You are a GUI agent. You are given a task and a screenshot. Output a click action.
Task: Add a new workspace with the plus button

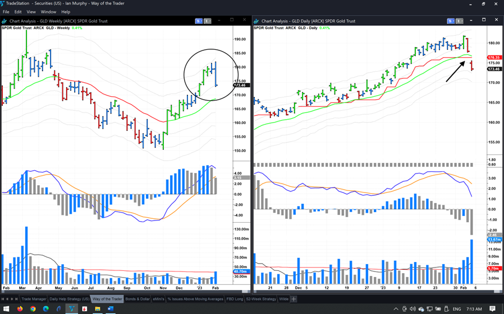click(294, 299)
